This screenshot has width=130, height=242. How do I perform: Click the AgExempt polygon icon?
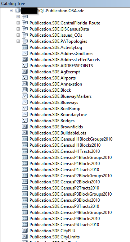click(x=25, y=72)
